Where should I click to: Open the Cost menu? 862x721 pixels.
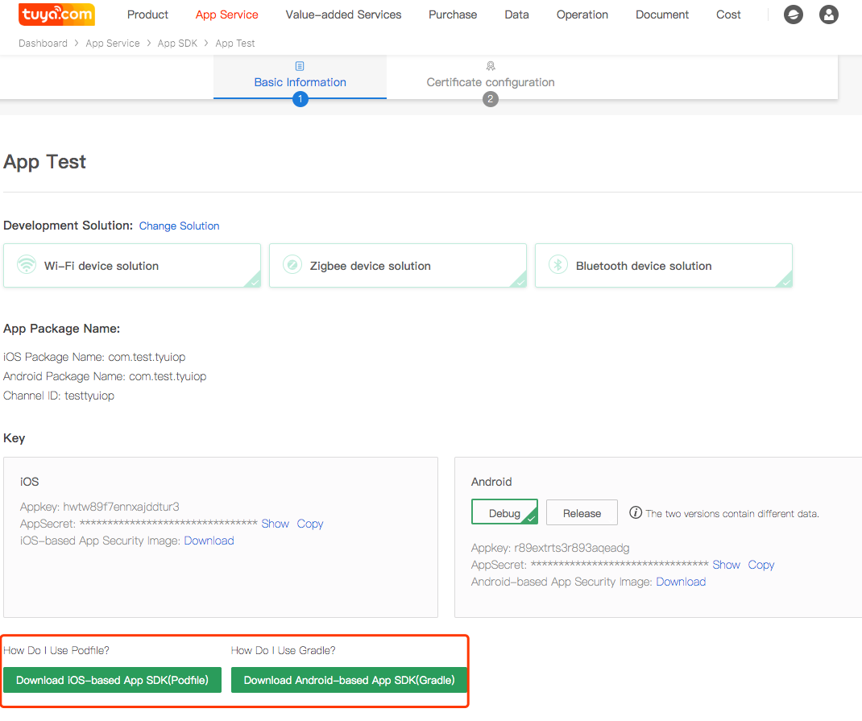[x=727, y=15]
